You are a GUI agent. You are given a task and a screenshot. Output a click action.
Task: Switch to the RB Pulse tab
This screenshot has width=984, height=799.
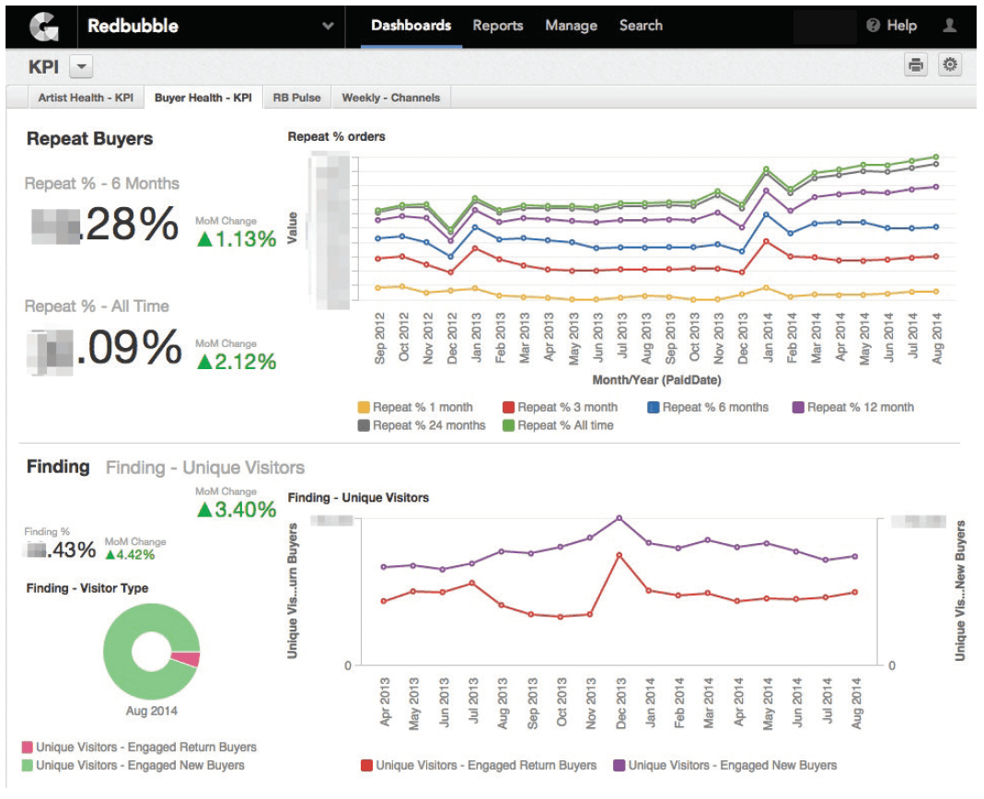coord(296,96)
